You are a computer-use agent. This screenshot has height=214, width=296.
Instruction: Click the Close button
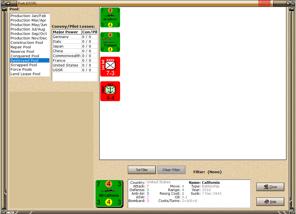(270, 187)
